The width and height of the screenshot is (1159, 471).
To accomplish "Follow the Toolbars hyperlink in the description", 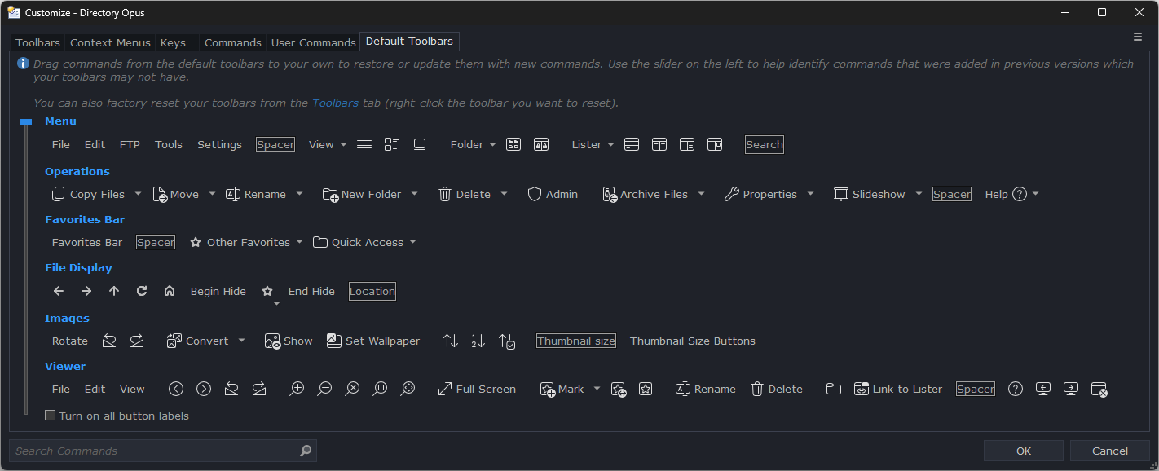I will [335, 103].
